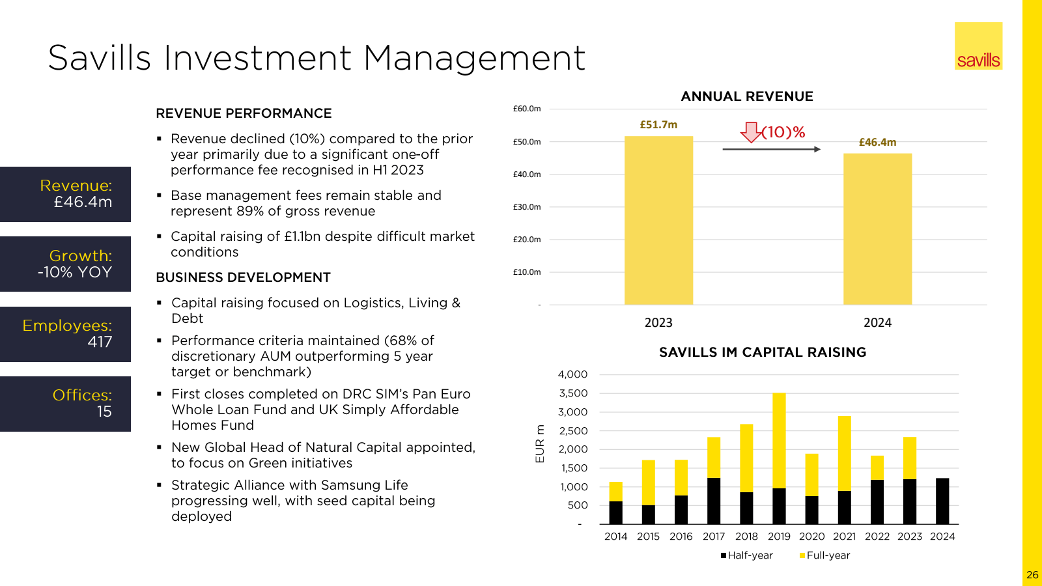Image resolution: width=1042 pixels, height=586 pixels.
Task: Click the 2,500 y-axis label
Action: (573, 431)
